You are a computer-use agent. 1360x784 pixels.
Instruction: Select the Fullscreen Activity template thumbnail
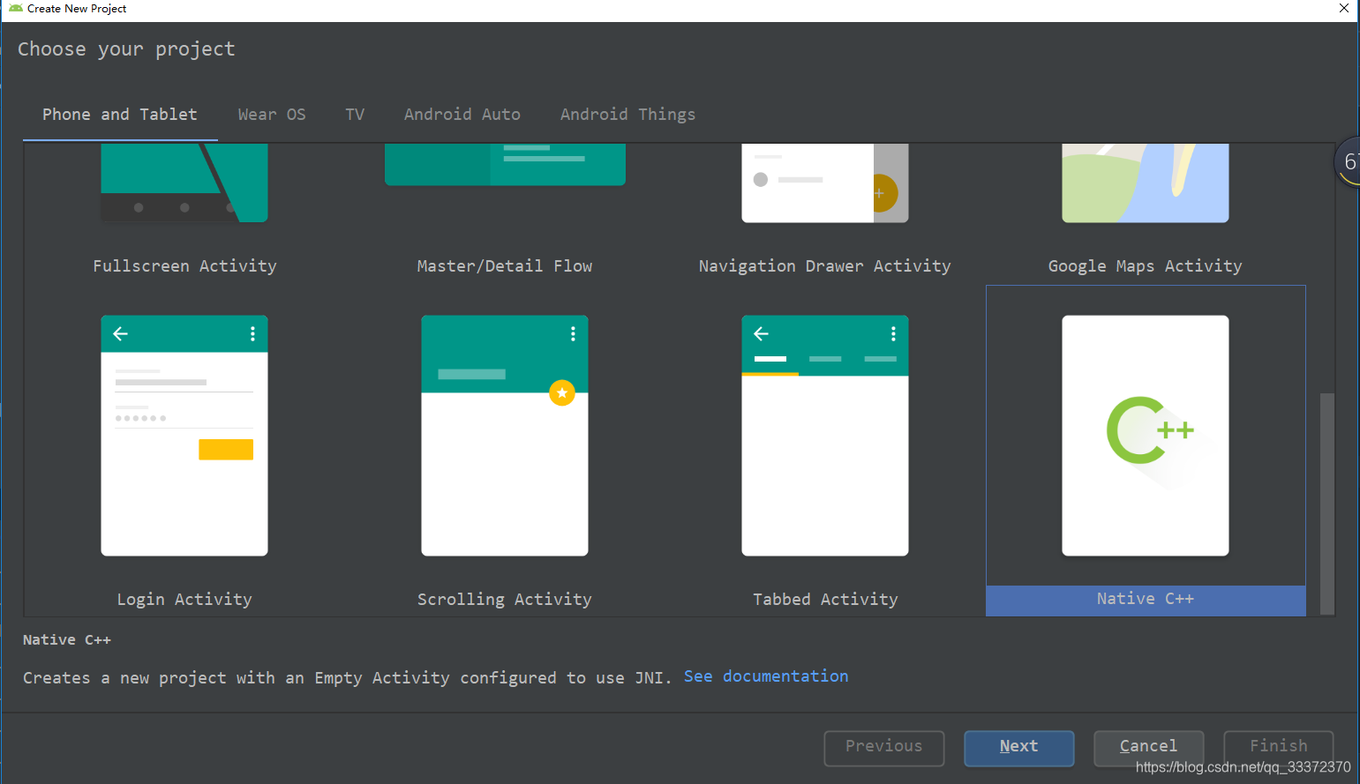[x=184, y=183]
